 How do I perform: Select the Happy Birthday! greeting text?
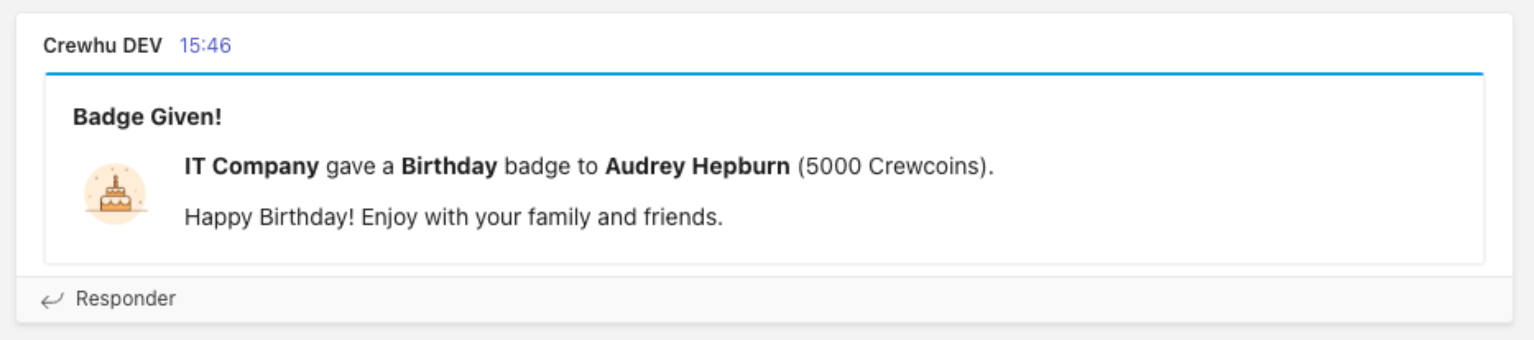[x=269, y=217]
